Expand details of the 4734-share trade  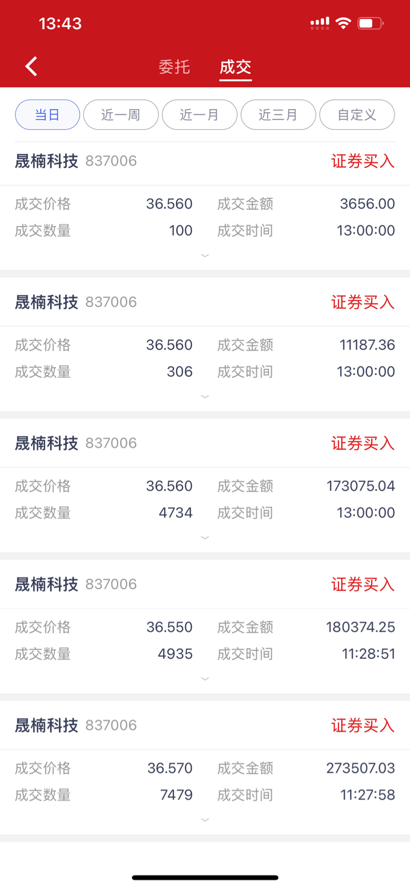pos(205,538)
